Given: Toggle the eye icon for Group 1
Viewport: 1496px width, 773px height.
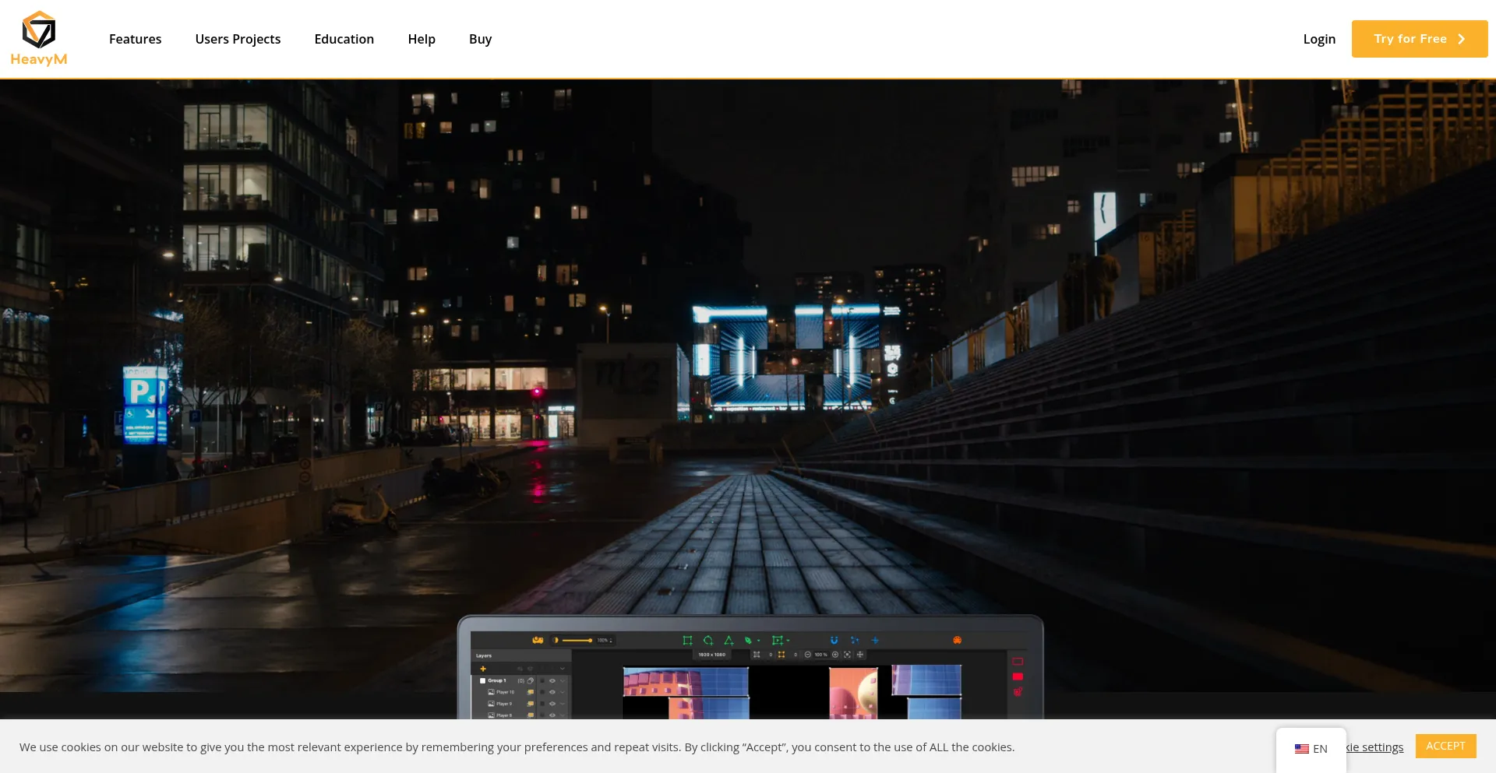Looking at the screenshot, I should 552,681.
